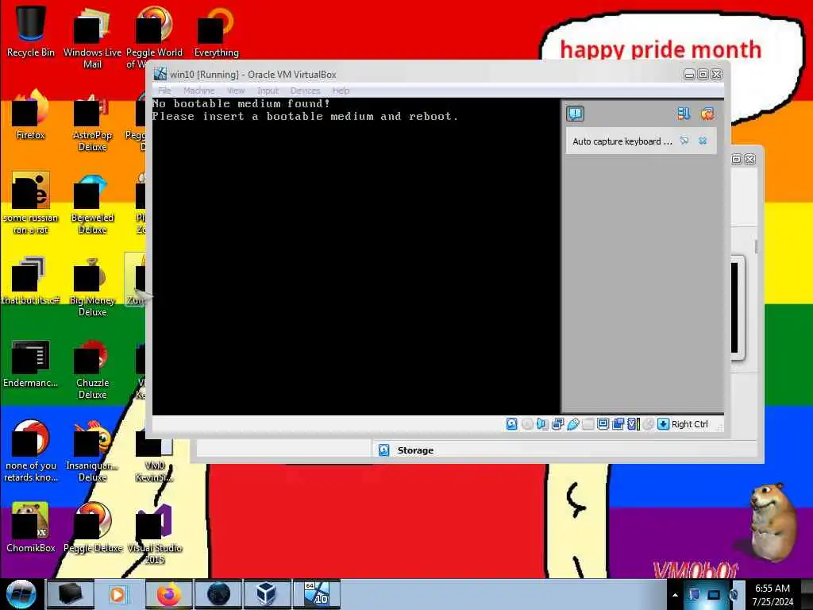
Task: Click the win10 VM taskbar button
Action: coord(316,594)
